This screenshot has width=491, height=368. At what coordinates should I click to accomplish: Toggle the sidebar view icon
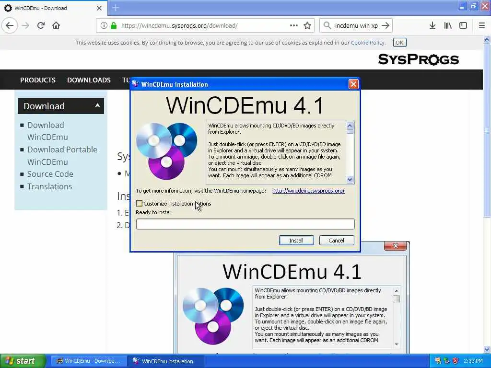pyautogui.click(x=463, y=26)
